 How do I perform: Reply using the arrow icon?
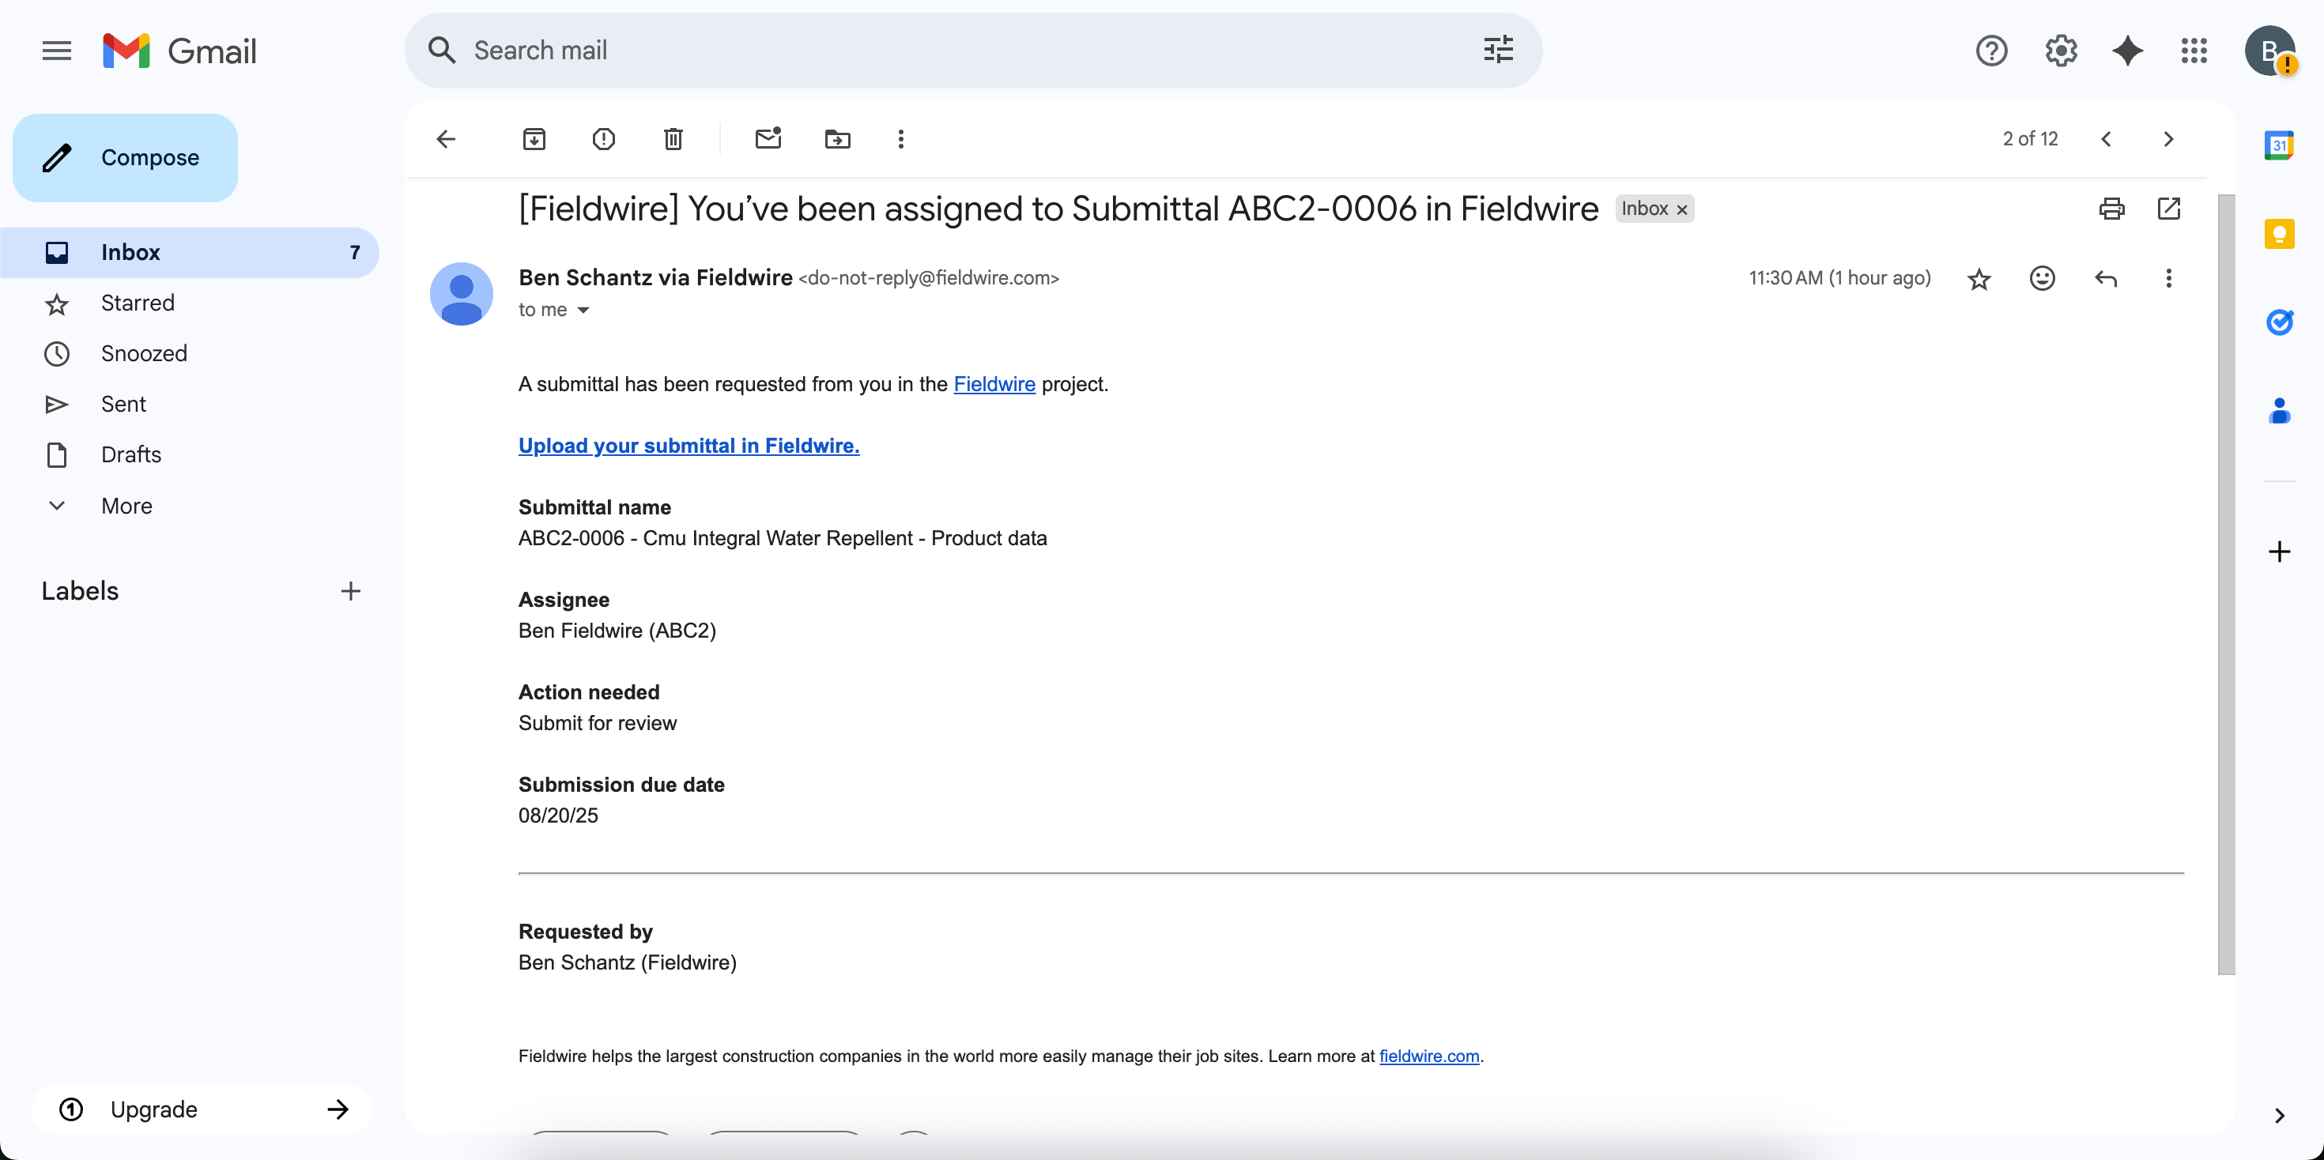[2106, 279]
